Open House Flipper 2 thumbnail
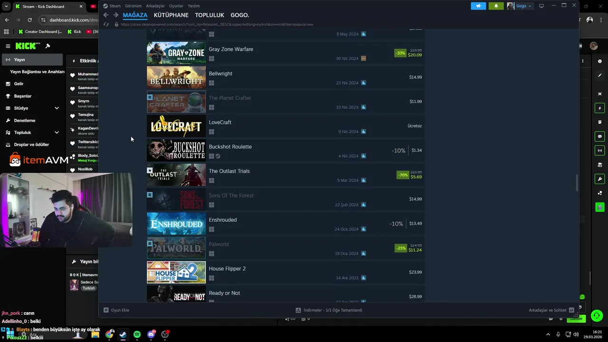The height and width of the screenshot is (342, 608). click(176, 273)
